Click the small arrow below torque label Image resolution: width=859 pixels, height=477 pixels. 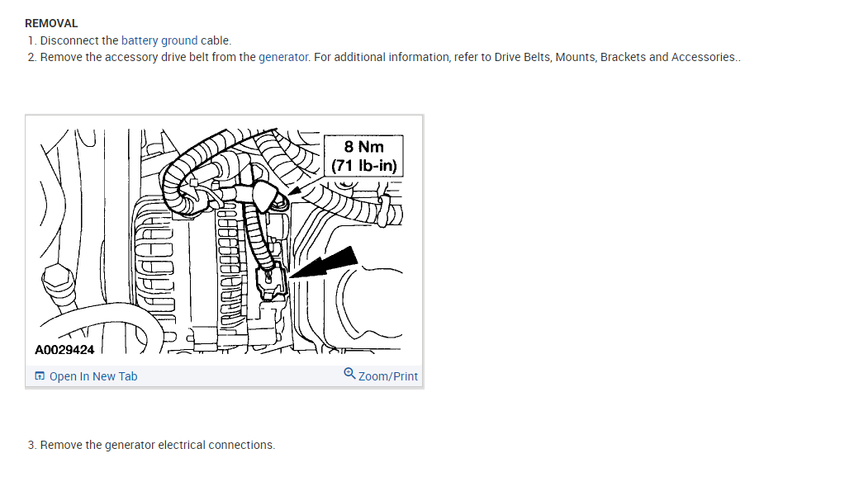pyautogui.click(x=295, y=190)
